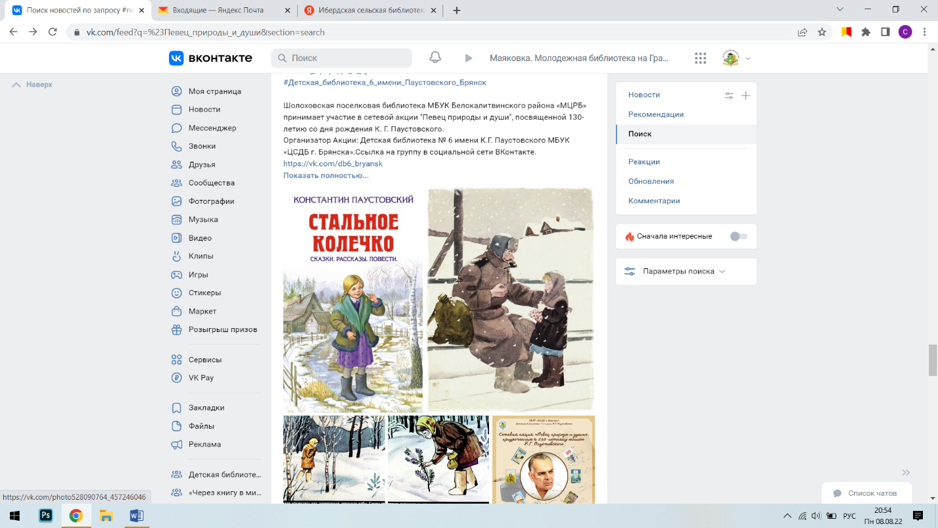Click the Наверх button
Screen dimensions: 938x528
pos(32,85)
